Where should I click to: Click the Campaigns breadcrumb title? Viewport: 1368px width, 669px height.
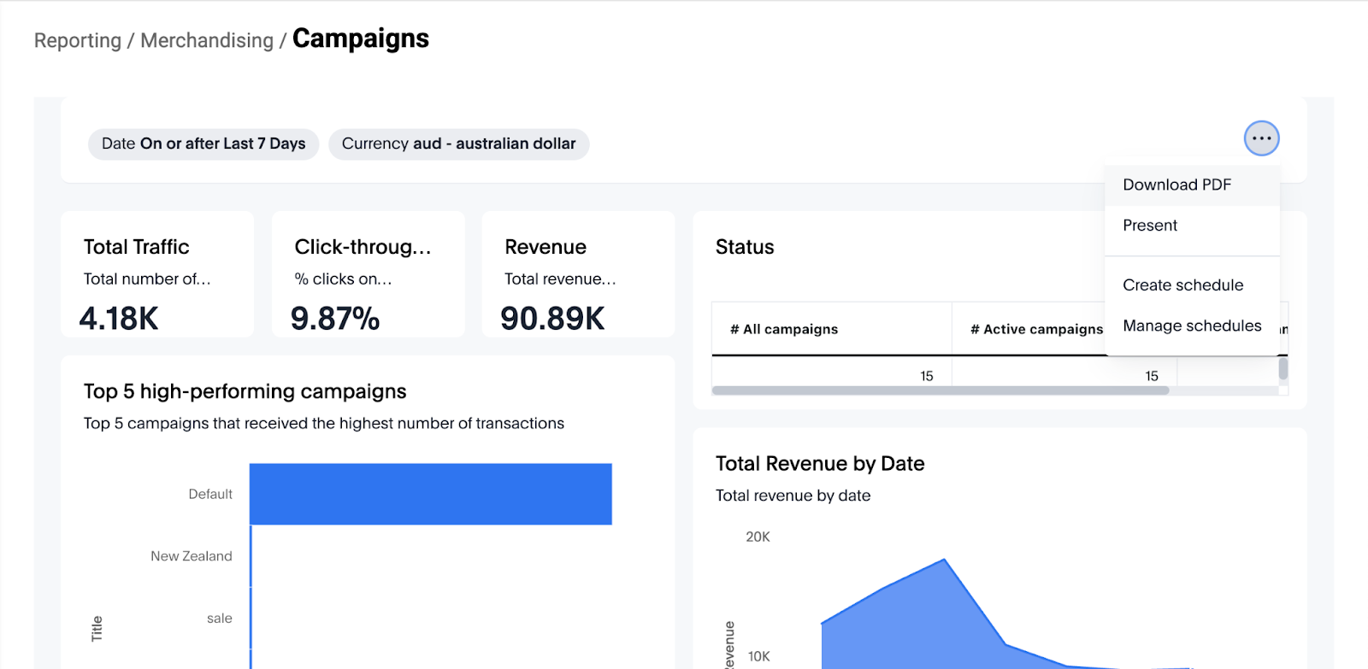pos(361,38)
